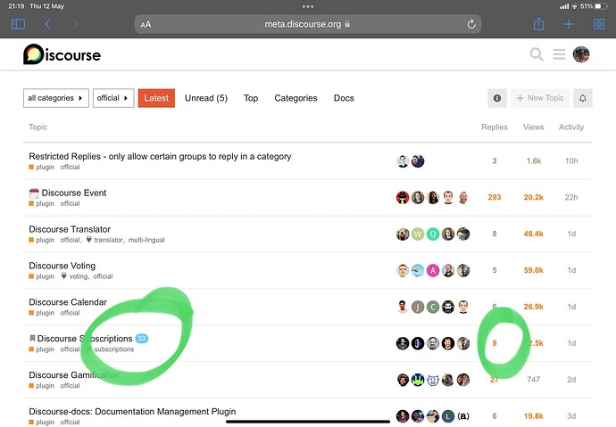The image size is (616, 427).
Task: Expand the 'all categories' dropdown
Action: [55, 98]
